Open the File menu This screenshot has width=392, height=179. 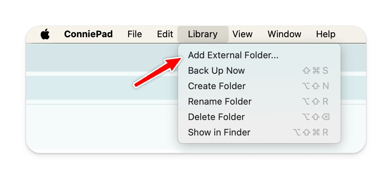click(x=134, y=34)
